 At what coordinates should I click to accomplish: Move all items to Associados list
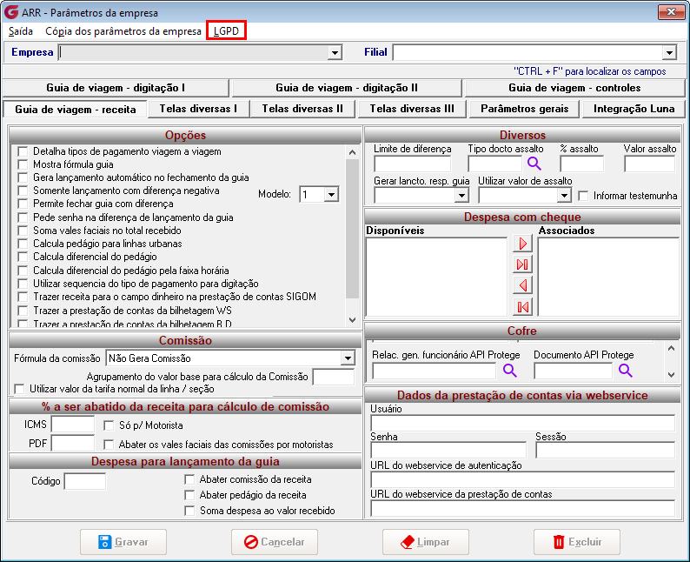click(523, 264)
